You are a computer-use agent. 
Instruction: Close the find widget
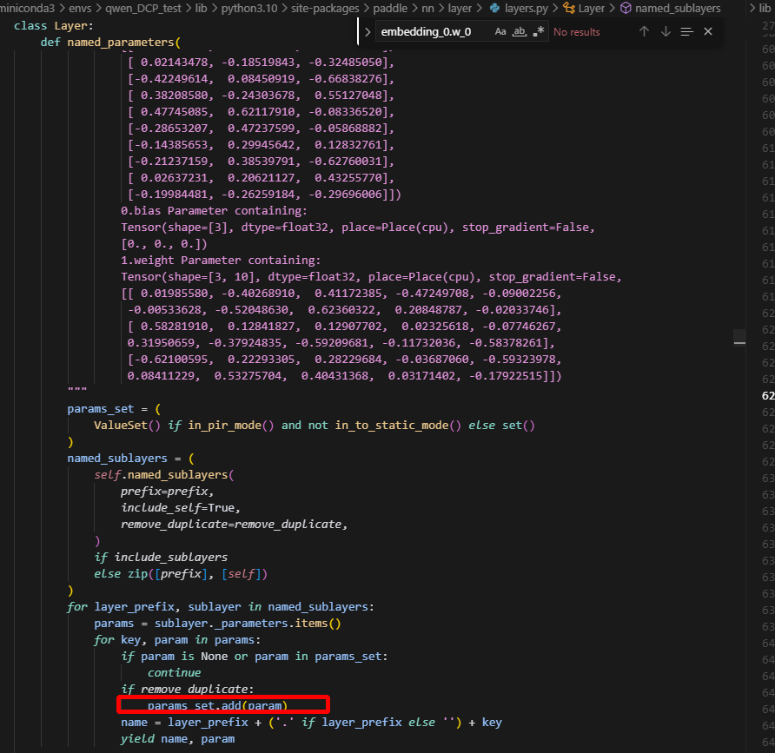coord(708,31)
